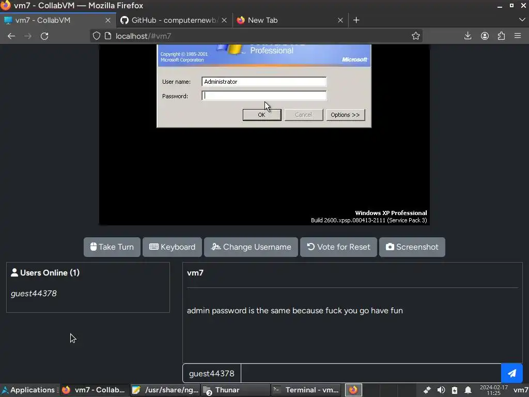Click the Change Username button
This screenshot has width=529, height=397.
[251, 247]
